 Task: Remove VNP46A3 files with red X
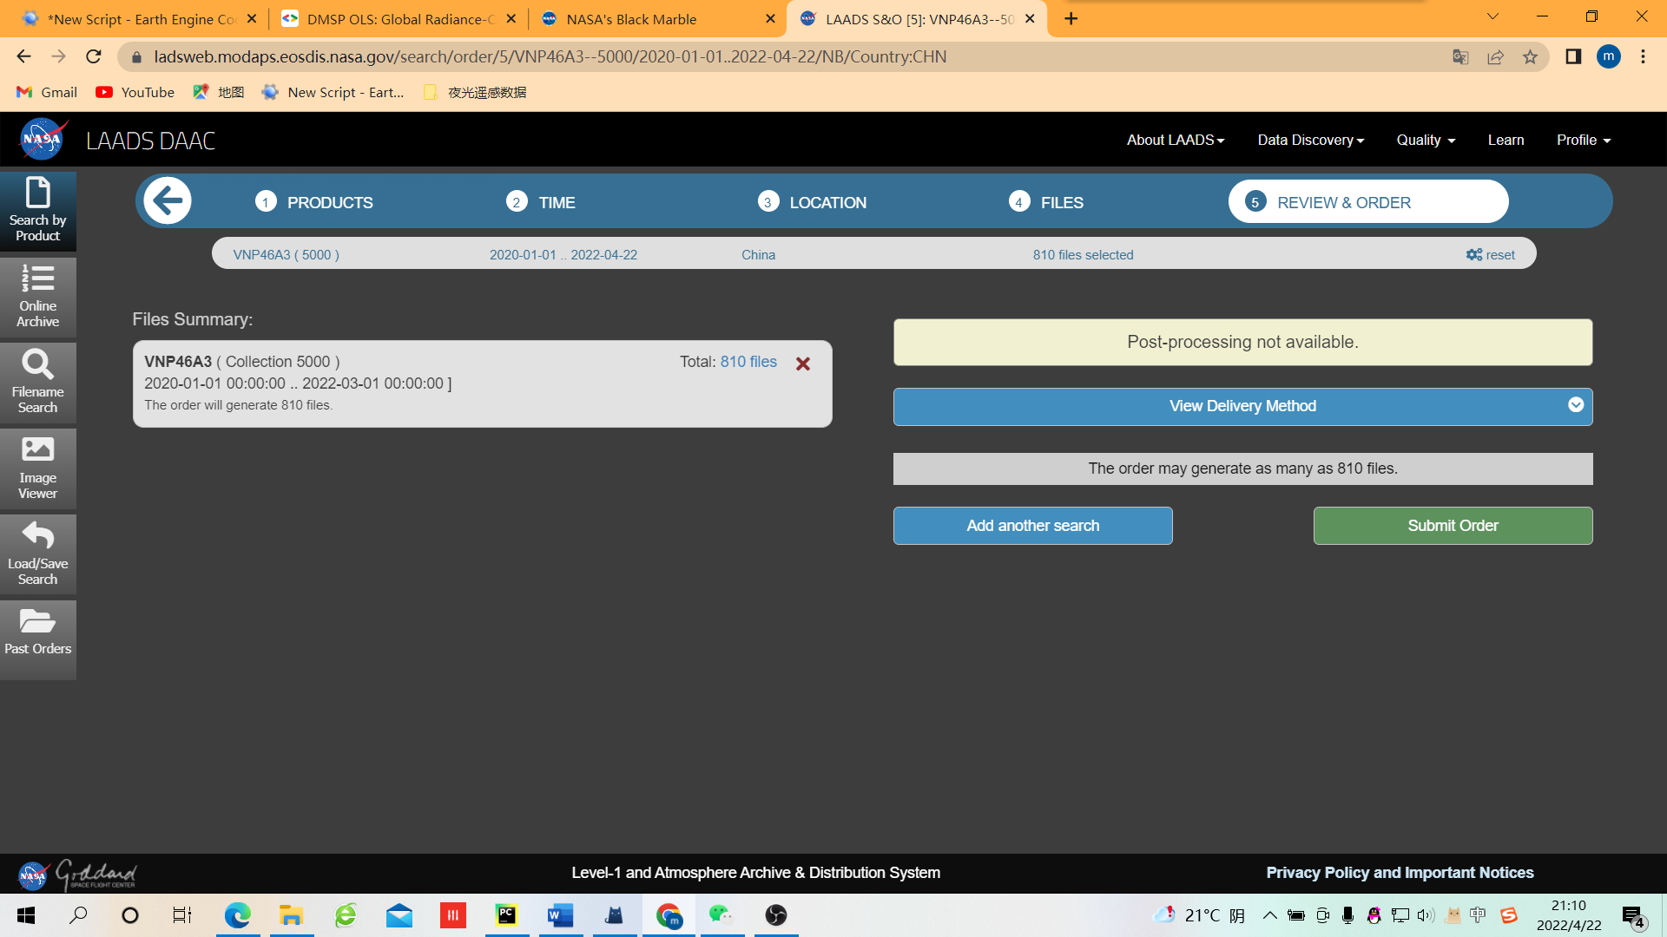(803, 364)
